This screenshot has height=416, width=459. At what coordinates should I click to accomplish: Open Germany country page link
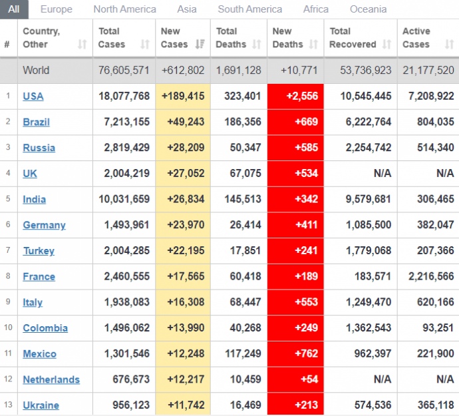44,225
